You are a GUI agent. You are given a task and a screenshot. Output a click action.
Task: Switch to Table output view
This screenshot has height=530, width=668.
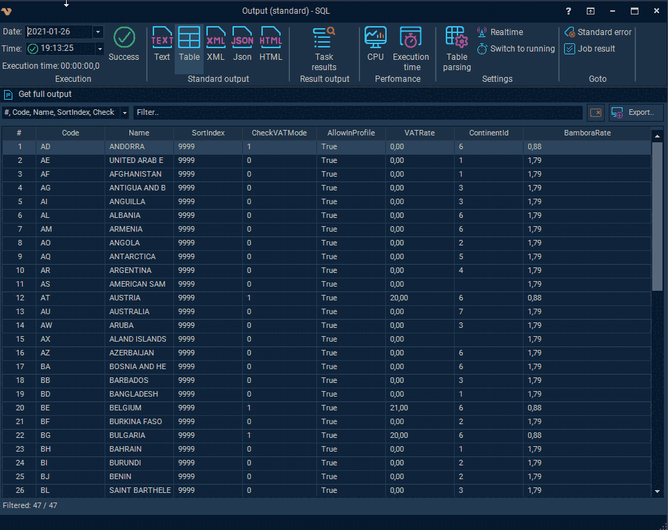(189, 43)
